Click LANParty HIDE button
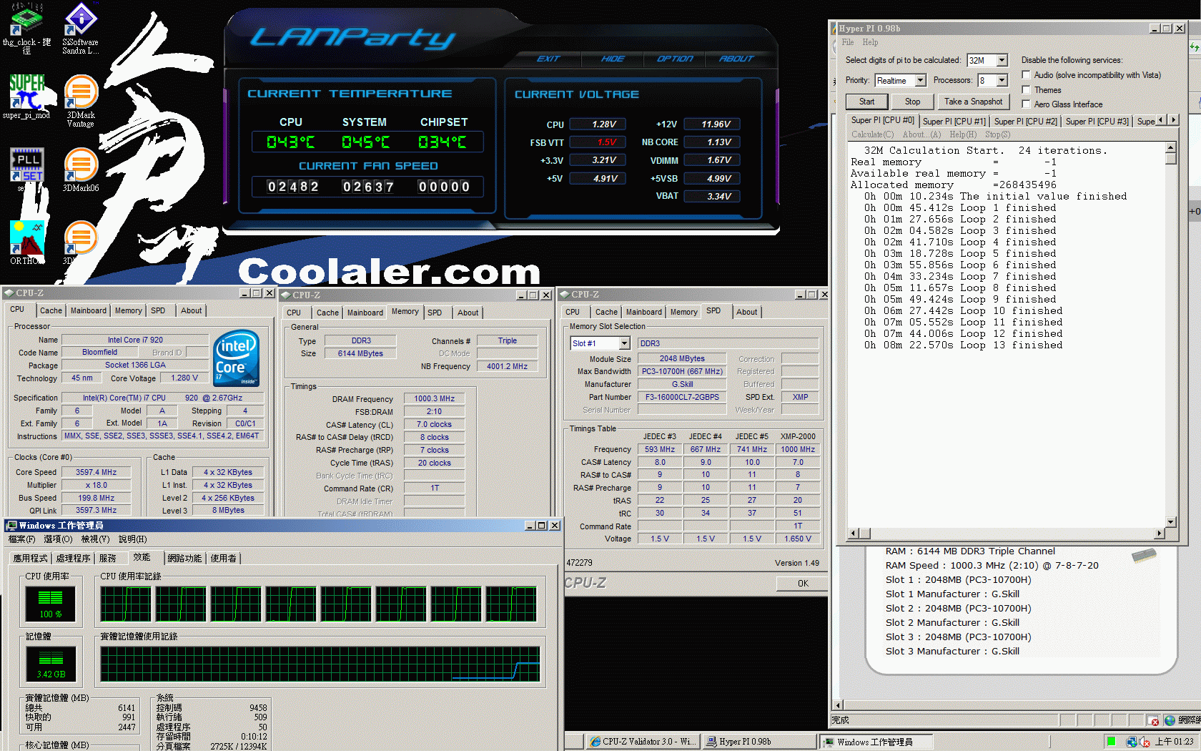Screen dimensions: 1201x751 [613, 59]
